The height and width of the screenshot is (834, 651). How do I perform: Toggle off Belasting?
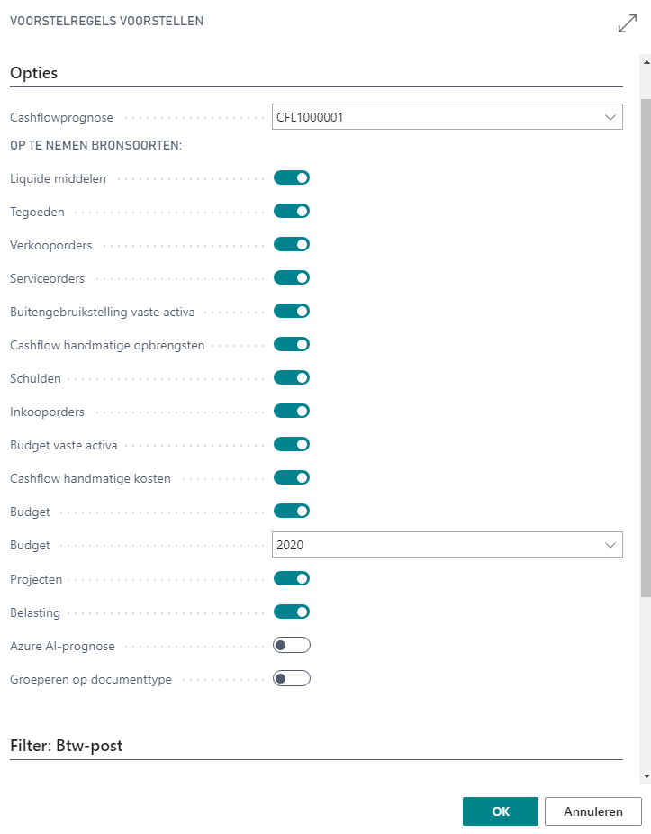tap(291, 612)
